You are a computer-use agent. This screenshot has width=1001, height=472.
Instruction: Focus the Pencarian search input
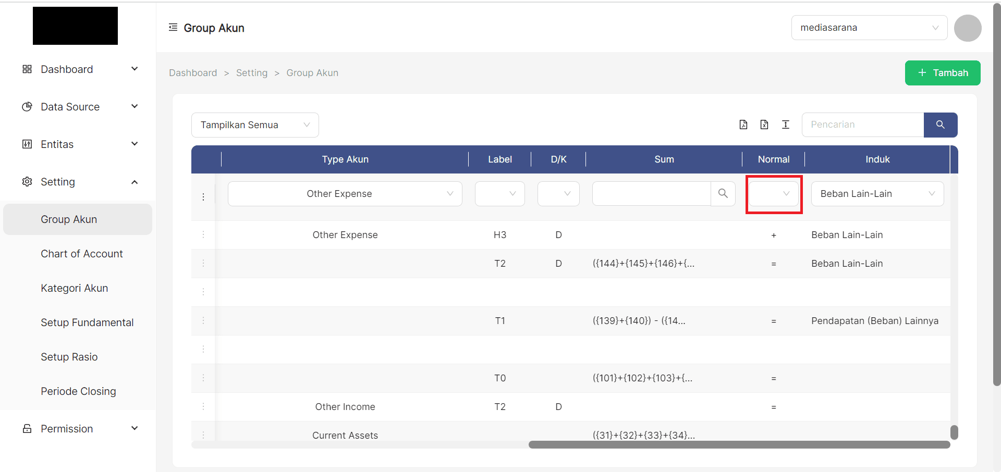coord(862,125)
